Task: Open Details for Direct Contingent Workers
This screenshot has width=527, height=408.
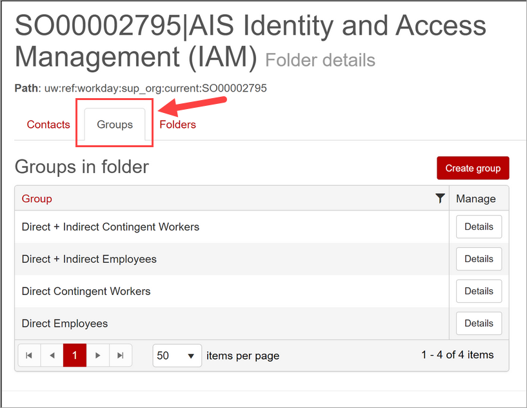Action: pyautogui.click(x=479, y=291)
